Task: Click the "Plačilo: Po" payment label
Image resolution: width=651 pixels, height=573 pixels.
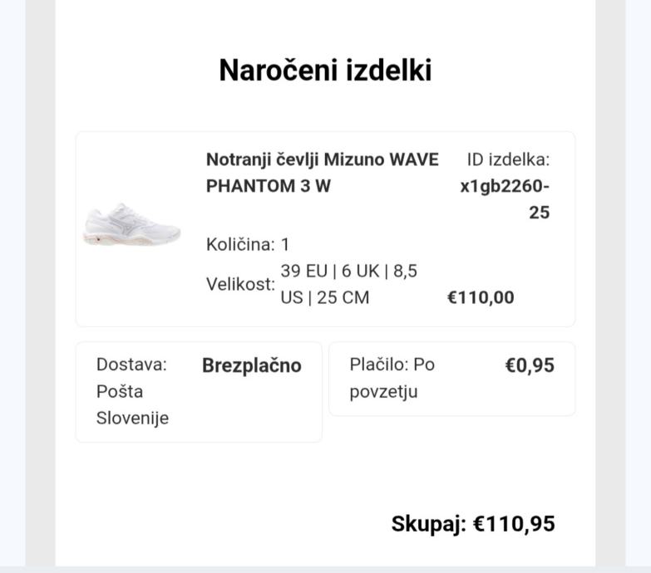Action: (x=392, y=365)
